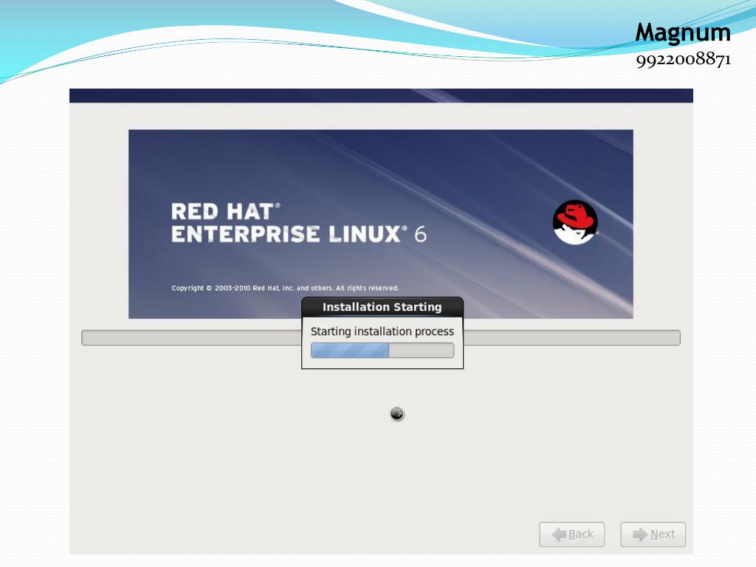Click the phone number 9922008871
This screenshot has width=756, height=567.
coord(684,60)
